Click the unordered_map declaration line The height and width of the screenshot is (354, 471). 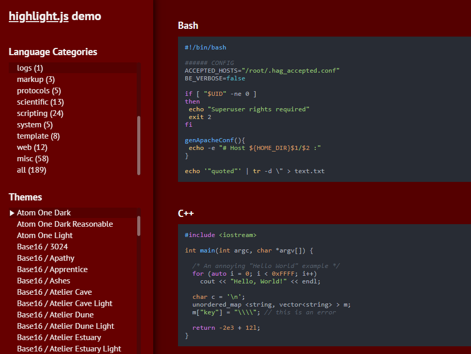click(271, 305)
